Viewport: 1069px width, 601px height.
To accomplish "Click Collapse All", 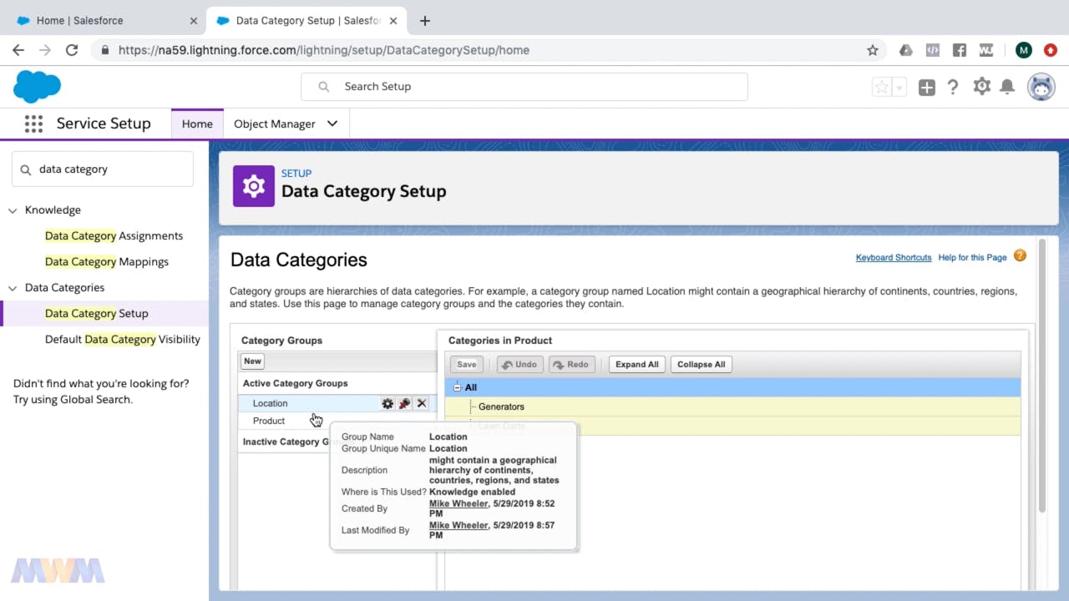I will coord(702,365).
